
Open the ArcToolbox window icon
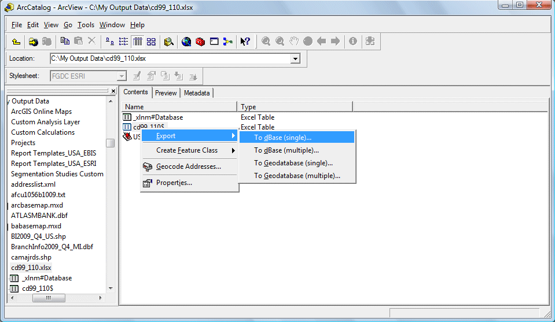pos(200,42)
